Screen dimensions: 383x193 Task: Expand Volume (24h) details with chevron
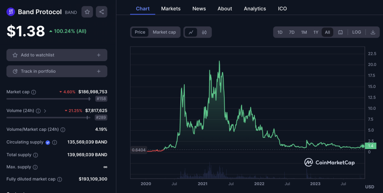[x=45, y=111]
